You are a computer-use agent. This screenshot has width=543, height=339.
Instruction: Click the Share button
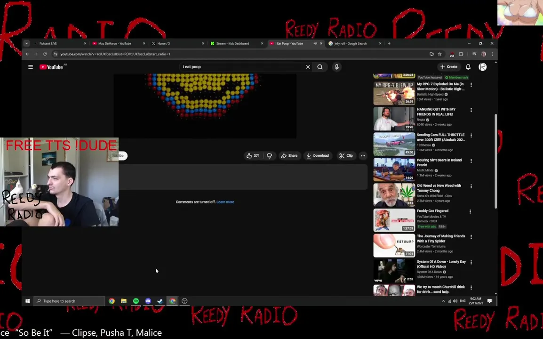coord(289,156)
